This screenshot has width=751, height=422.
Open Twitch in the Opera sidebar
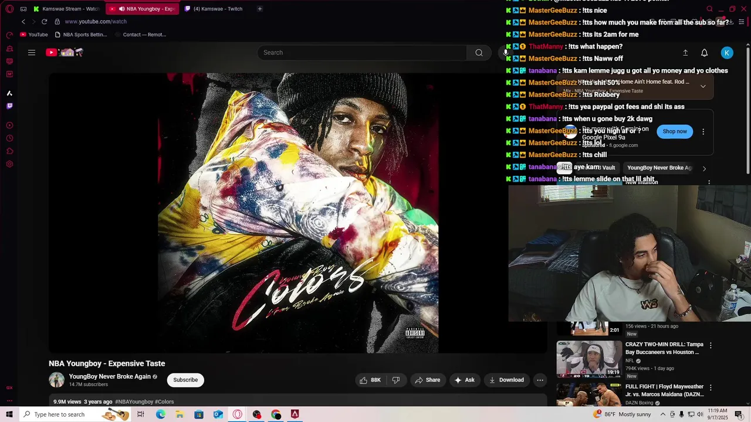(9, 106)
